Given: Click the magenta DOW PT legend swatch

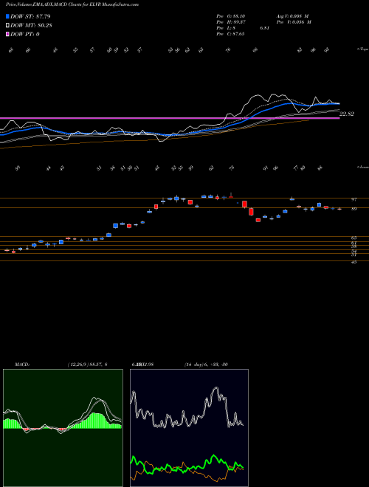Looking at the screenshot, I should [8, 34].
